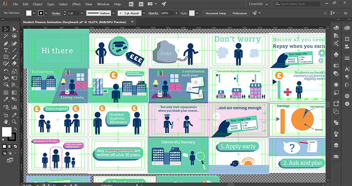
Task: Open the View menu
Action: pos(89,4)
